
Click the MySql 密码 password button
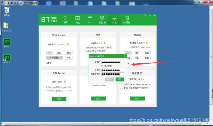click(137, 58)
